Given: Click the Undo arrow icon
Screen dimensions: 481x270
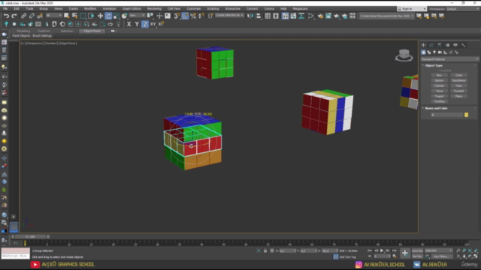Looking at the screenshot, I should pos(6,16).
